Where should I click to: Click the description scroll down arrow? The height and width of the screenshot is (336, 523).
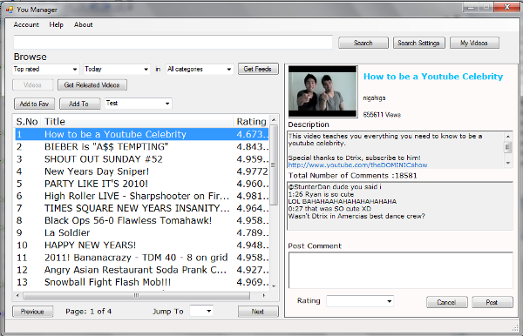click(508, 163)
